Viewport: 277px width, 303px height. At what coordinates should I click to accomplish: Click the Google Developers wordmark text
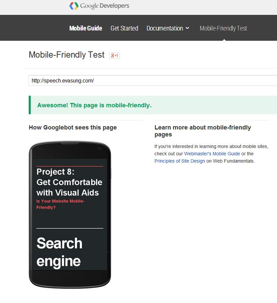tap(105, 6)
